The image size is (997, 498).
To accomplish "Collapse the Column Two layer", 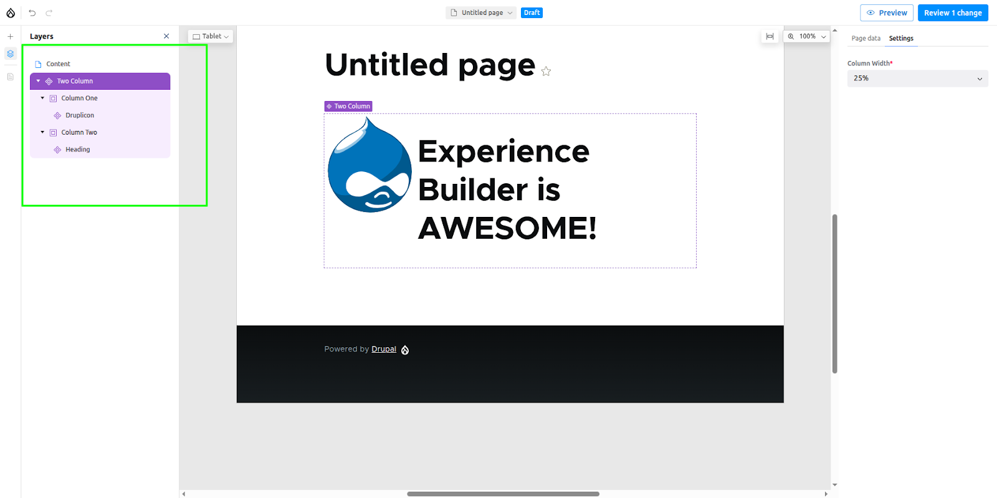I will [42, 132].
